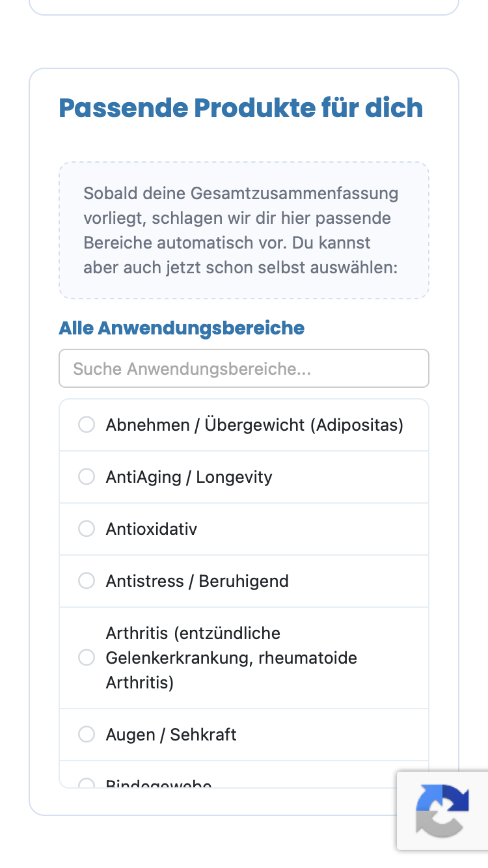
Task: Click the 'Antioxidativ' label text
Action: click(151, 529)
